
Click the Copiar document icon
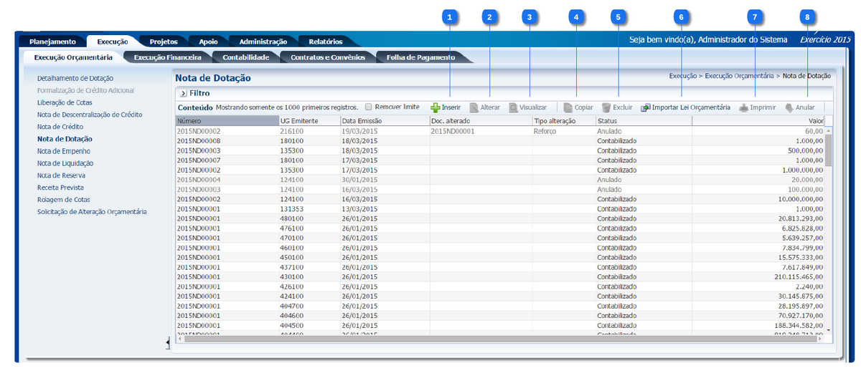[568, 107]
